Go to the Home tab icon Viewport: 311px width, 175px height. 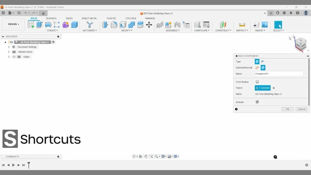tap(43, 13)
